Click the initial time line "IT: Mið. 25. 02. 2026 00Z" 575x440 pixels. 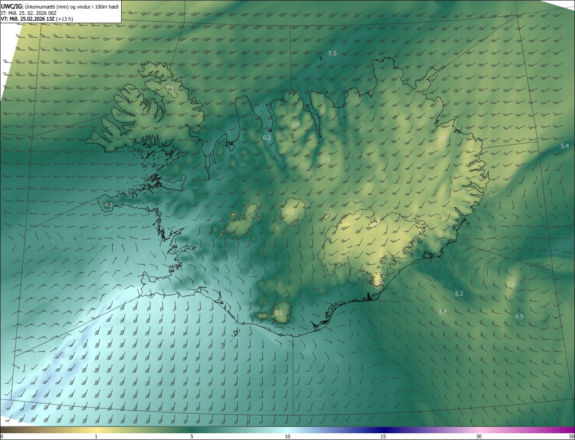point(28,13)
